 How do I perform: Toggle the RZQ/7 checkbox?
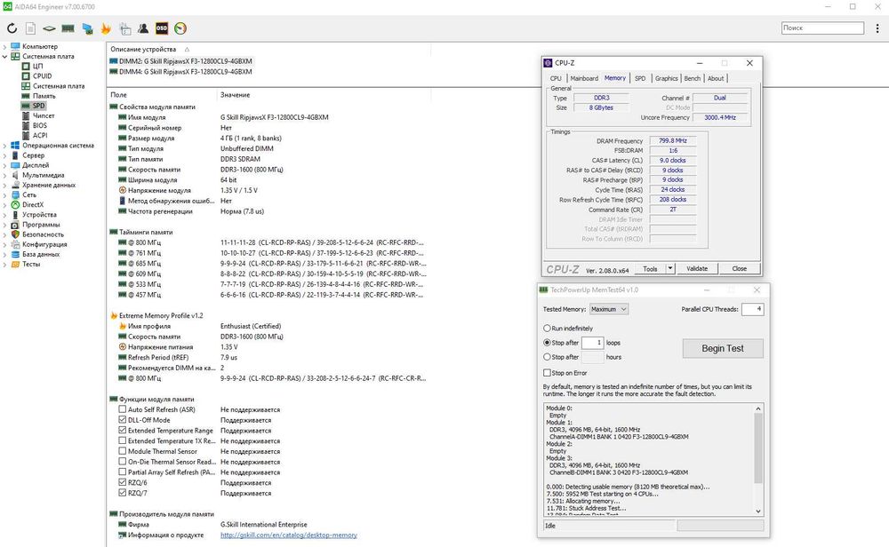click(122, 493)
